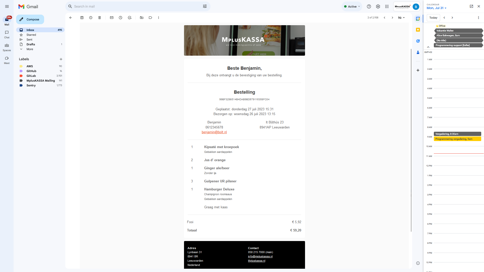
Task: Archive this email
Action: tap(82, 18)
